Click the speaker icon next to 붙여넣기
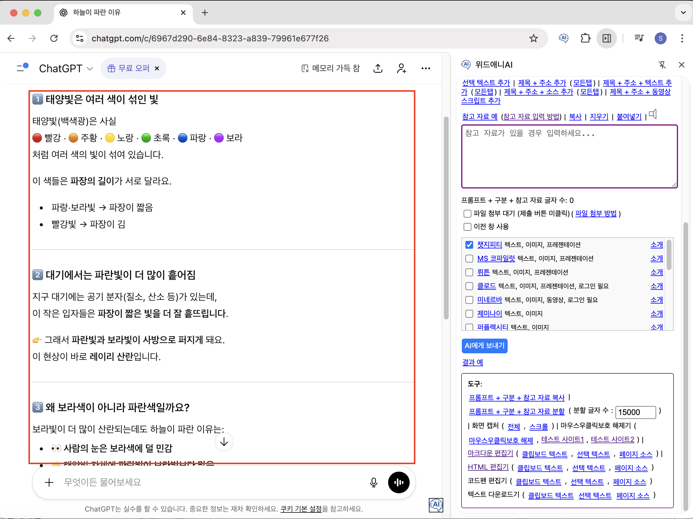 (x=653, y=114)
